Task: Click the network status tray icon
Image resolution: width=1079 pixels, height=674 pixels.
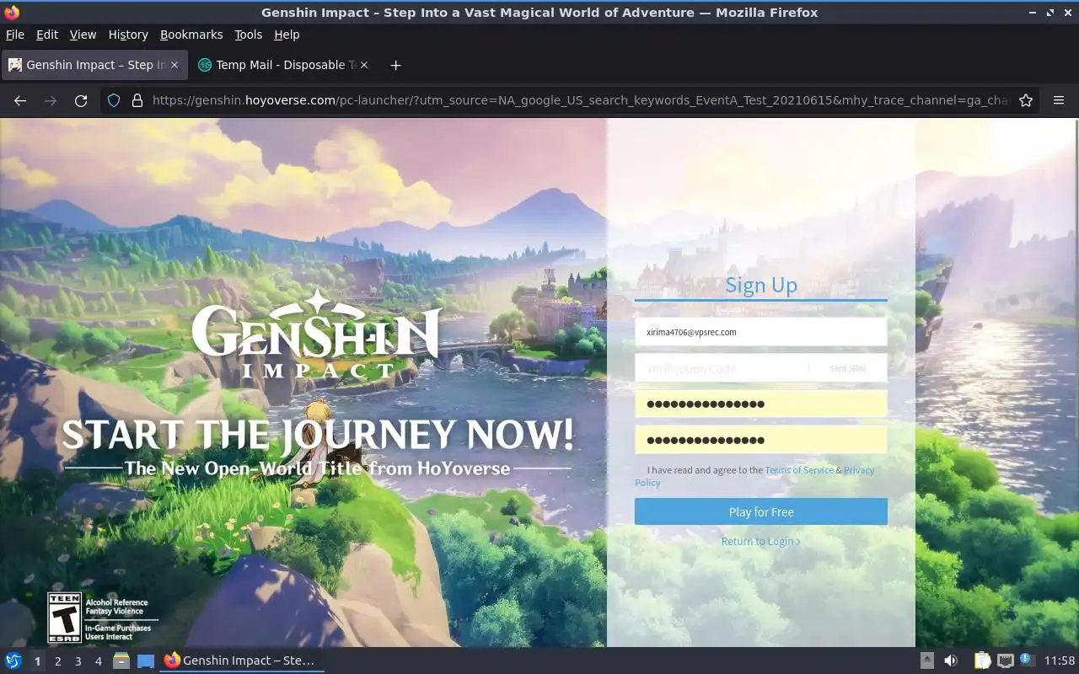Action: click(1005, 661)
